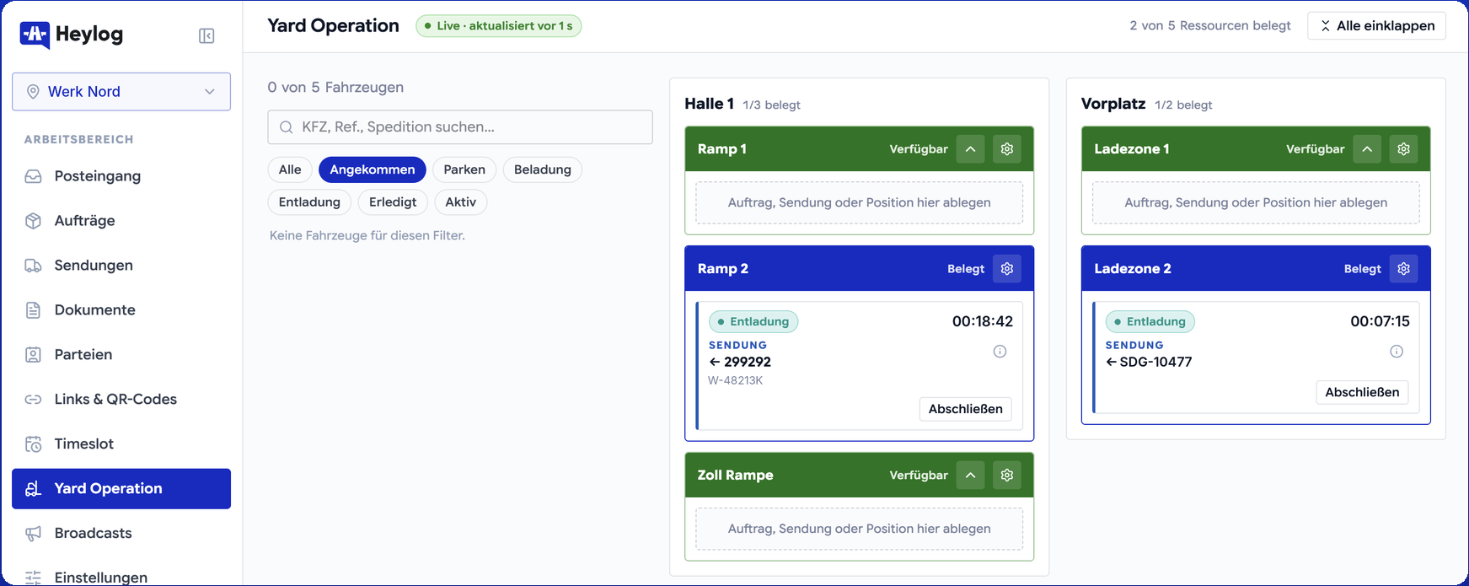
Task: Collapse Ramp 1 with its chevron
Action: tap(971, 149)
